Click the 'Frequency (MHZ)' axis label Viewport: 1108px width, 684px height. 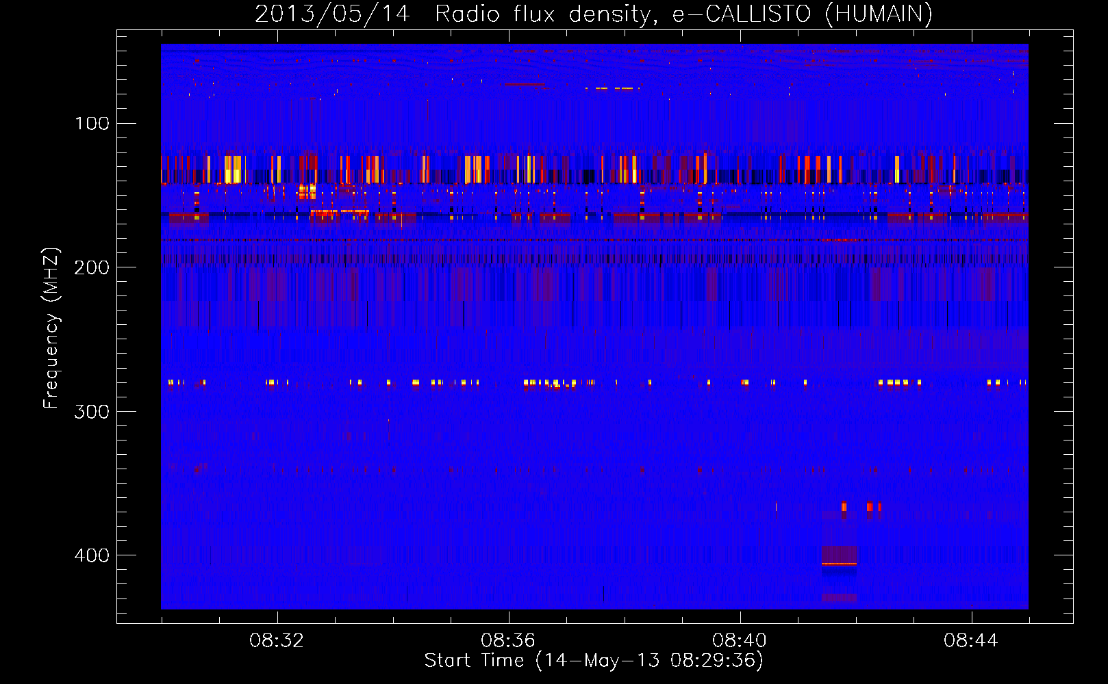(51, 328)
